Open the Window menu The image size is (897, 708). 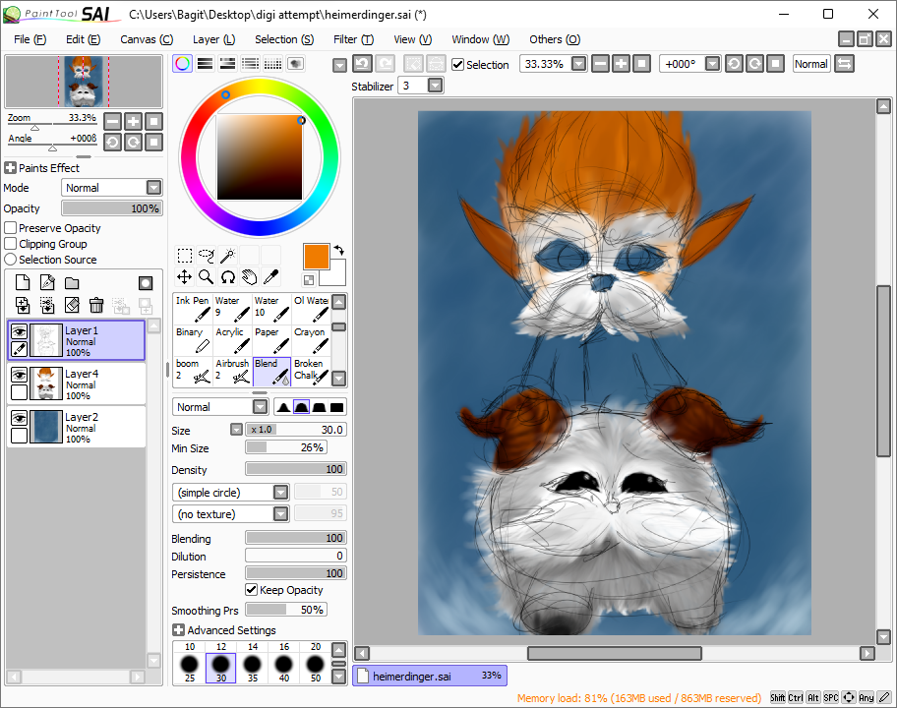point(481,39)
